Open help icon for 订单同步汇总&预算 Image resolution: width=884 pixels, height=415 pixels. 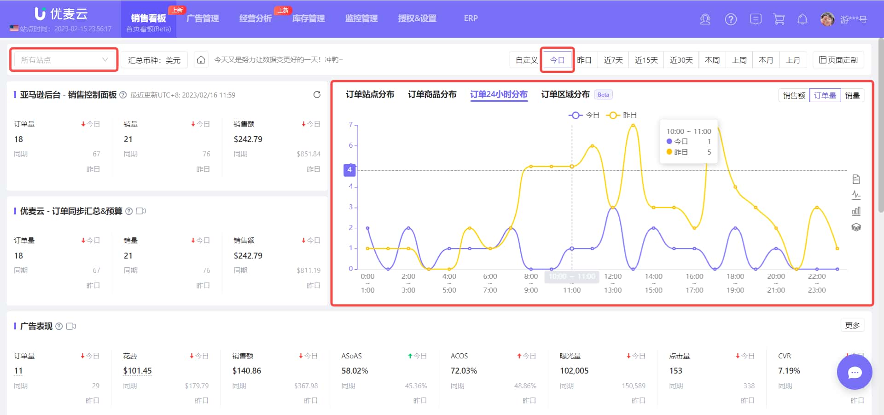[129, 211]
